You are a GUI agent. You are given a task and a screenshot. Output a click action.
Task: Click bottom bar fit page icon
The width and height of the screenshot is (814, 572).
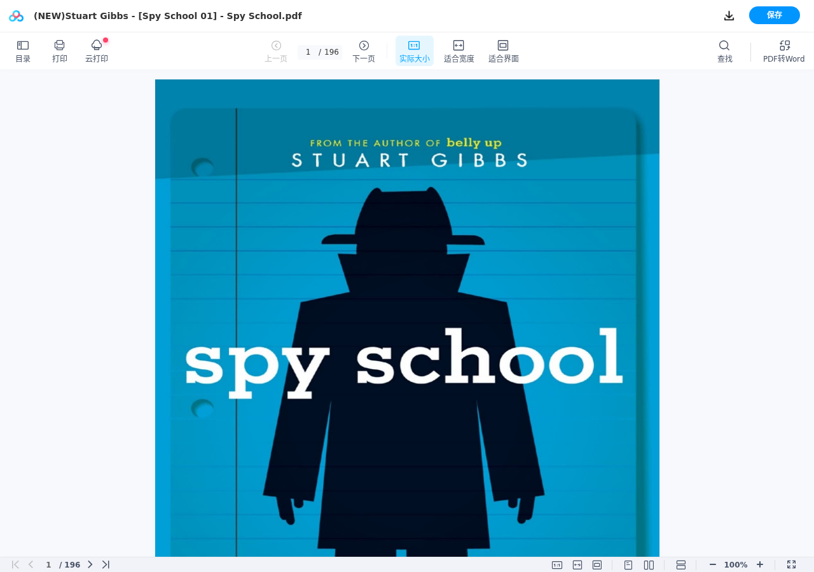[597, 564]
